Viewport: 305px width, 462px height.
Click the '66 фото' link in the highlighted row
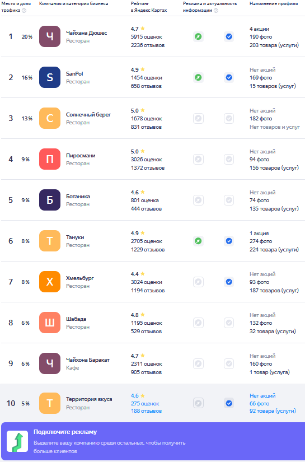pyautogui.click(x=259, y=404)
